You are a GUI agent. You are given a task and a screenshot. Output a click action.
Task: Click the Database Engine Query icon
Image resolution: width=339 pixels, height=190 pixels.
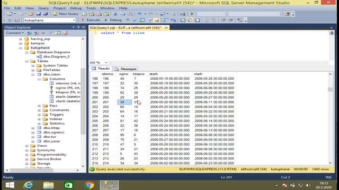point(84,14)
